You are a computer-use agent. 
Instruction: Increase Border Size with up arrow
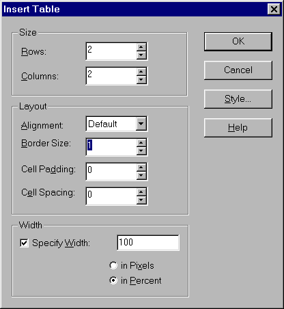[x=141, y=143]
